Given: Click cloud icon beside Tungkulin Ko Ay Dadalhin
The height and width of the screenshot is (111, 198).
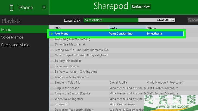Looking at the screenshot, I should [x=52, y=77].
